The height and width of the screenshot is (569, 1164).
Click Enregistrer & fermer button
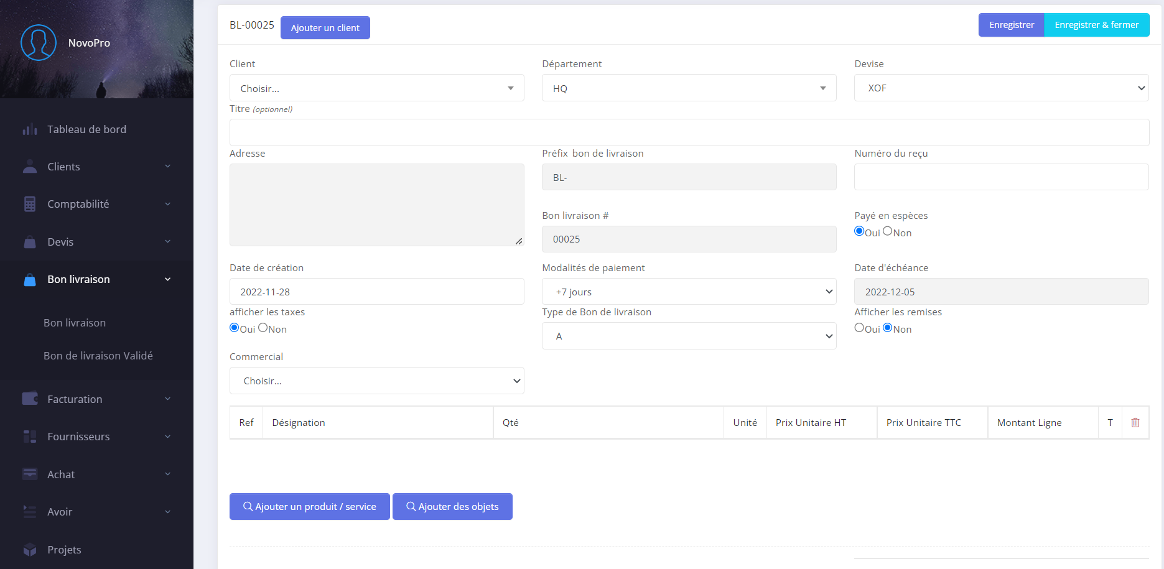tap(1096, 25)
